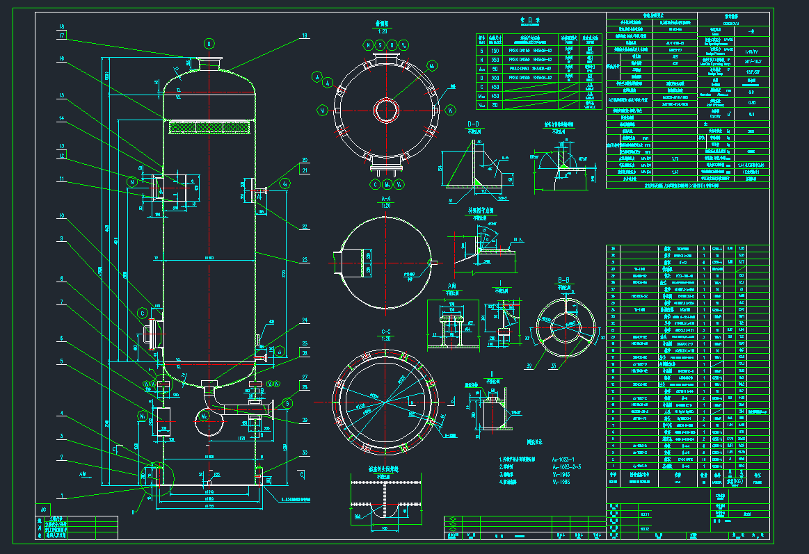This screenshot has height=554, width=809.
Task: Click the V1 bubble left of plan view
Action: [x=323, y=110]
